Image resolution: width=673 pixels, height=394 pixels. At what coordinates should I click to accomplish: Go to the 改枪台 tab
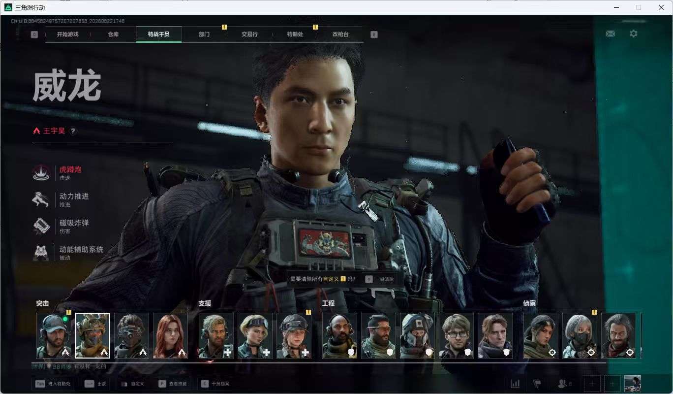(340, 34)
